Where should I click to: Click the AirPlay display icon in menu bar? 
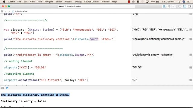pyautogui.click(x=147, y=1)
